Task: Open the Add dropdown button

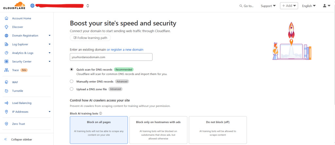Action: [x=289, y=6]
